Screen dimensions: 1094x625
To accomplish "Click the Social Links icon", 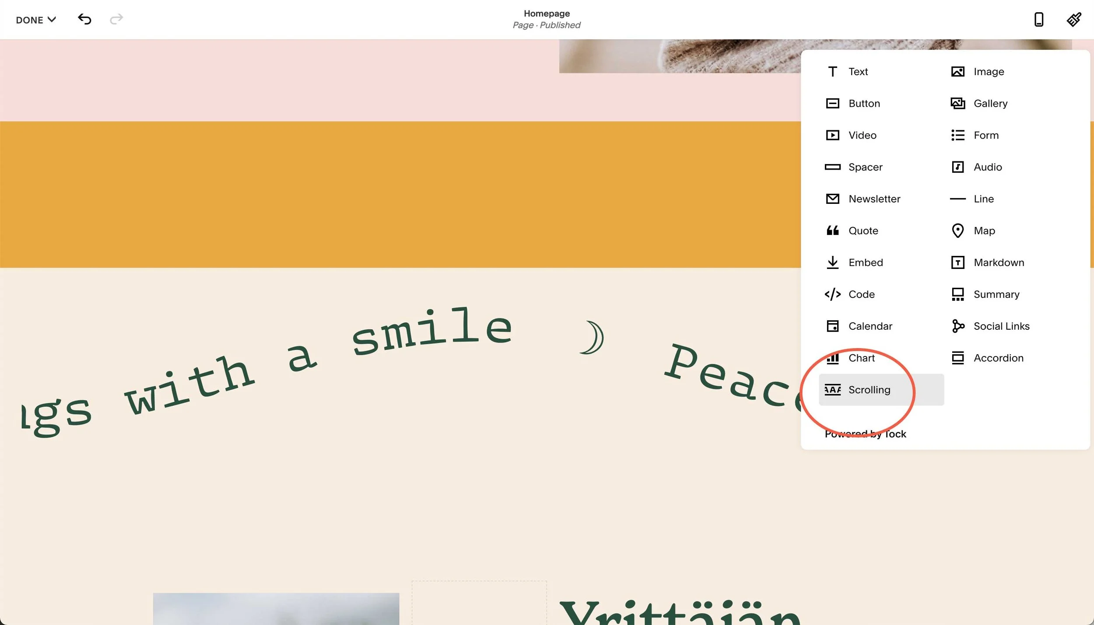I will (x=957, y=326).
